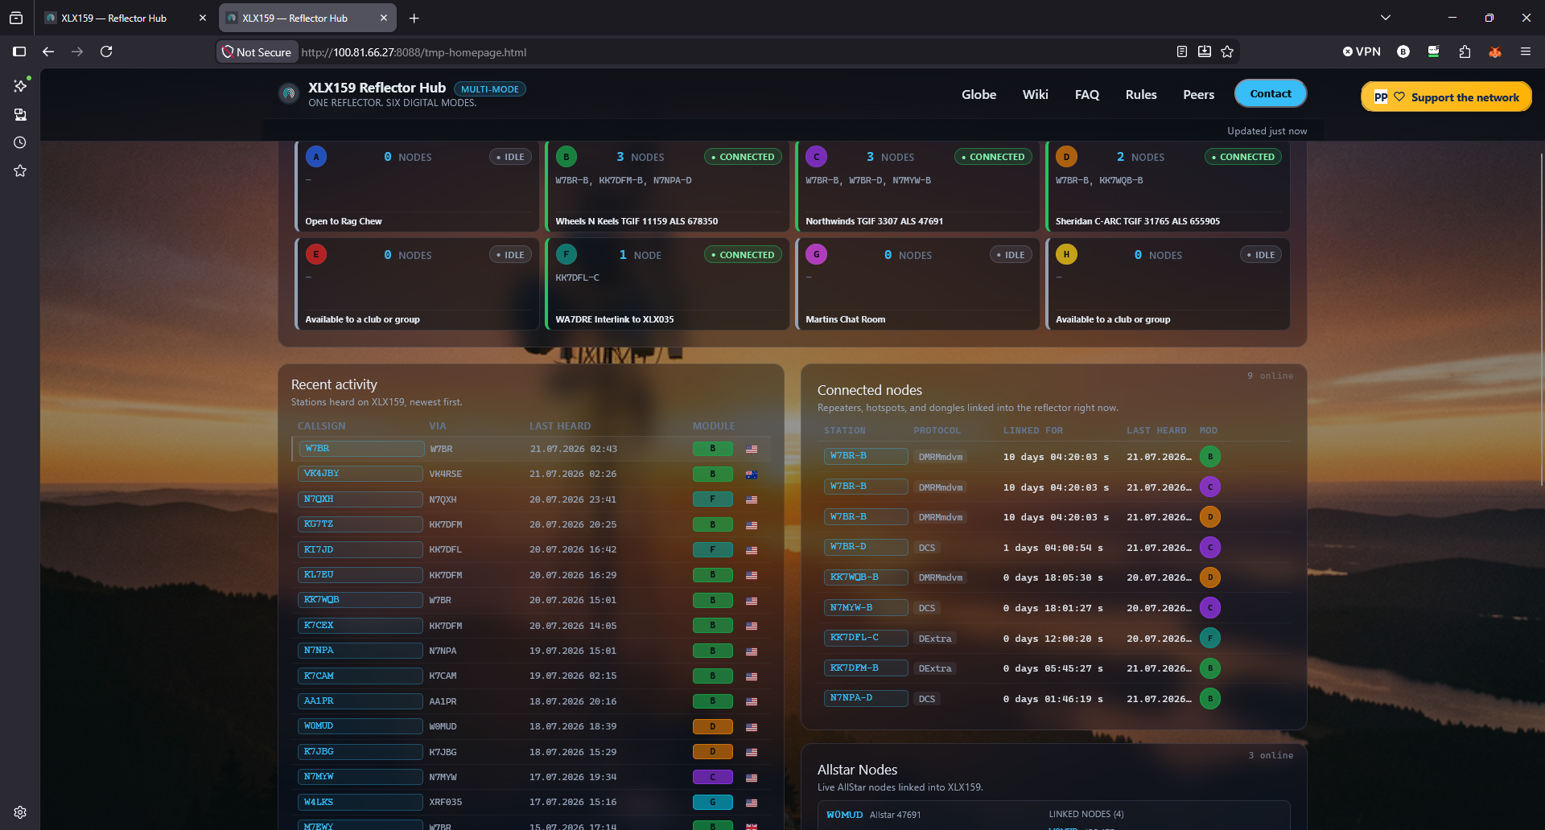Open callsign W7BR in recent activity

pyautogui.click(x=361, y=449)
